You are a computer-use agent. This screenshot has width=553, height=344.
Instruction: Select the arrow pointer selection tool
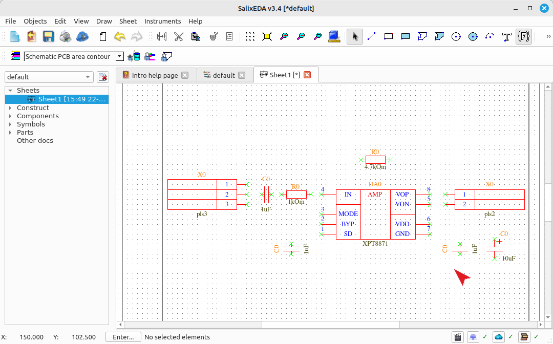point(355,36)
